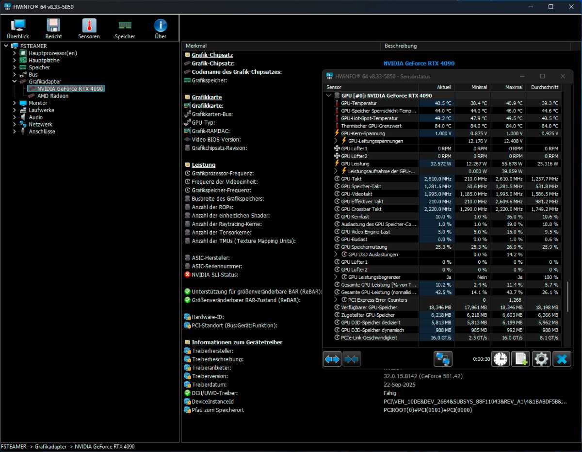Reset the sensor timer clock icon
Image resolution: width=582 pixels, height=452 pixels.
pos(501,359)
